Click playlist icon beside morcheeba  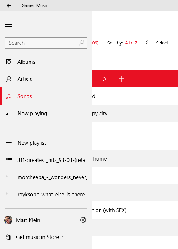pyautogui.click(x=9, y=177)
